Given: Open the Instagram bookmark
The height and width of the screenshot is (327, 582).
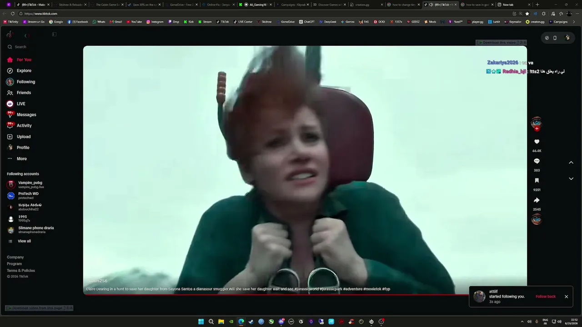Looking at the screenshot, I should (x=155, y=22).
